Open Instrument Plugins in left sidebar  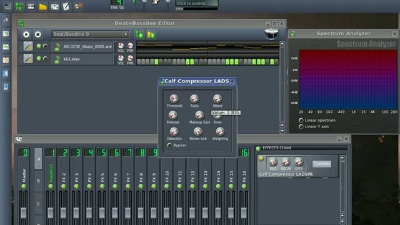click(6, 21)
